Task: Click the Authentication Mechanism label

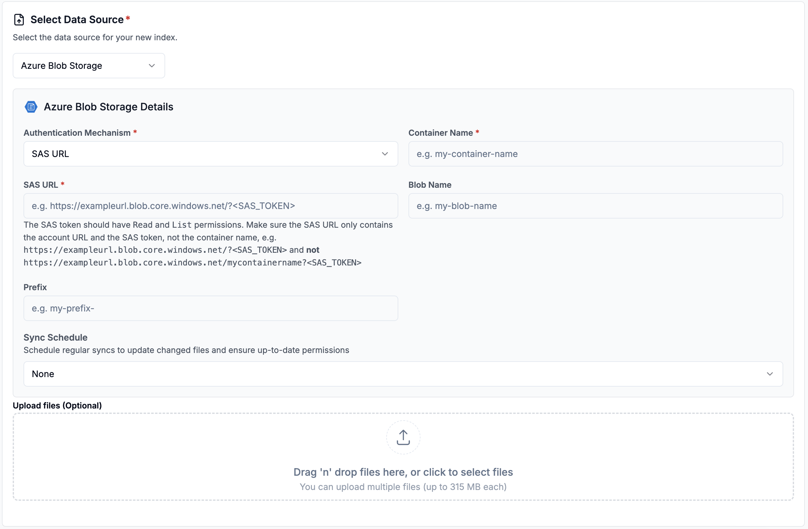Action: (x=77, y=133)
